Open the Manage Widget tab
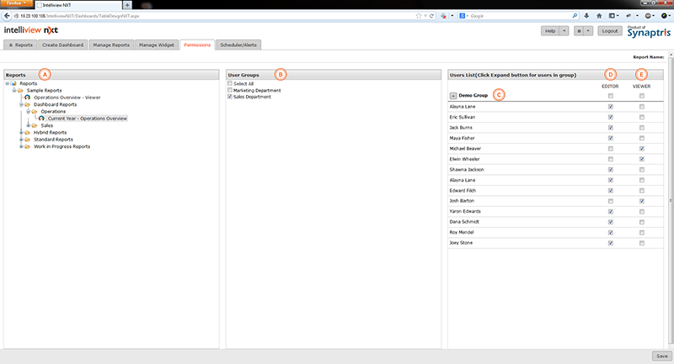Viewport: 674px width, 364px height. [157, 45]
